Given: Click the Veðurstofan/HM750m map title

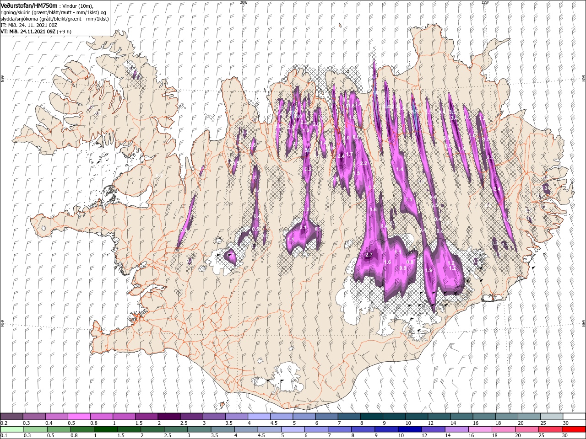Looking at the screenshot, I should pyautogui.click(x=29, y=5).
